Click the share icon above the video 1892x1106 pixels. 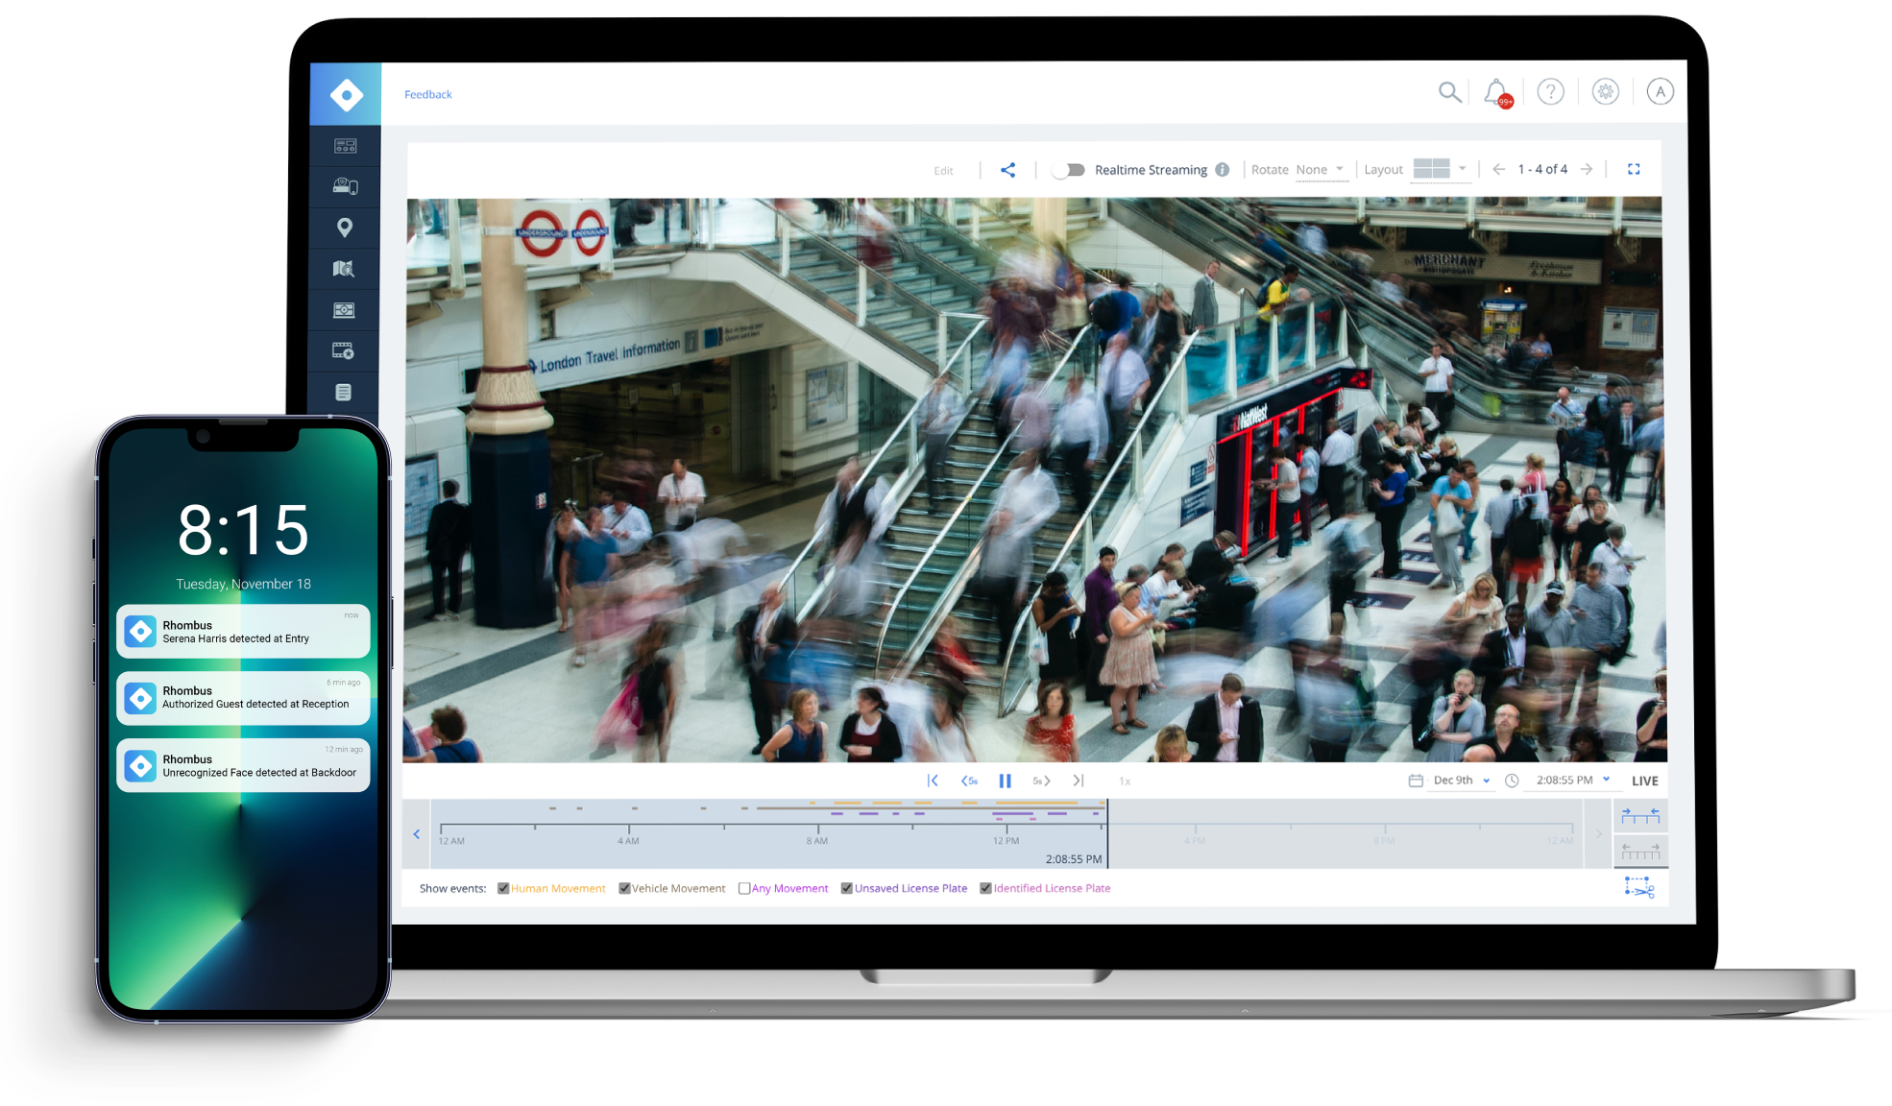point(1008,169)
